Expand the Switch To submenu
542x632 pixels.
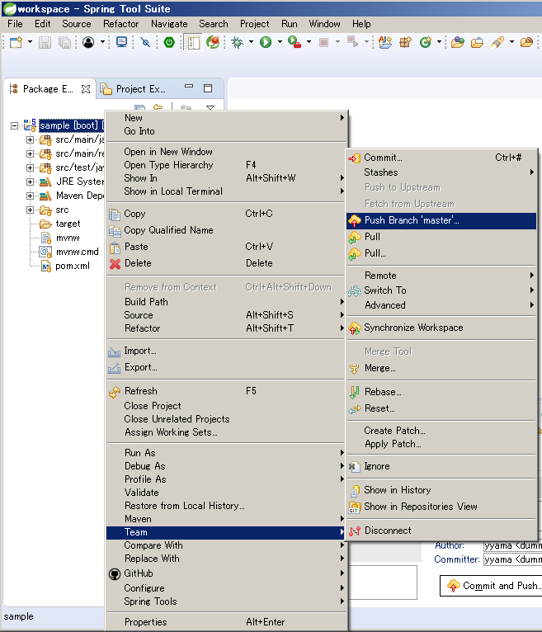pyautogui.click(x=441, y=290)
